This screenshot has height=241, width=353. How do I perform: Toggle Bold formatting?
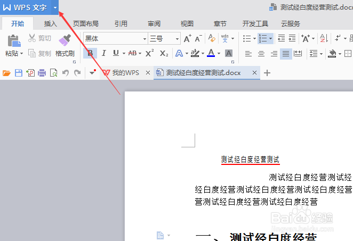pos(90,53)
